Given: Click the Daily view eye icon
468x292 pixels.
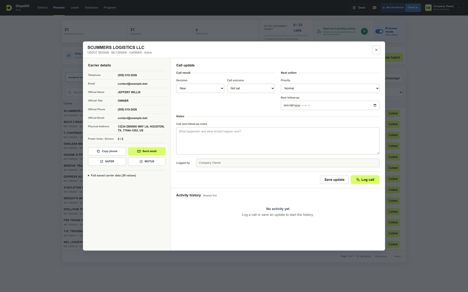Looking at the screenshot, I should (69, 55).
